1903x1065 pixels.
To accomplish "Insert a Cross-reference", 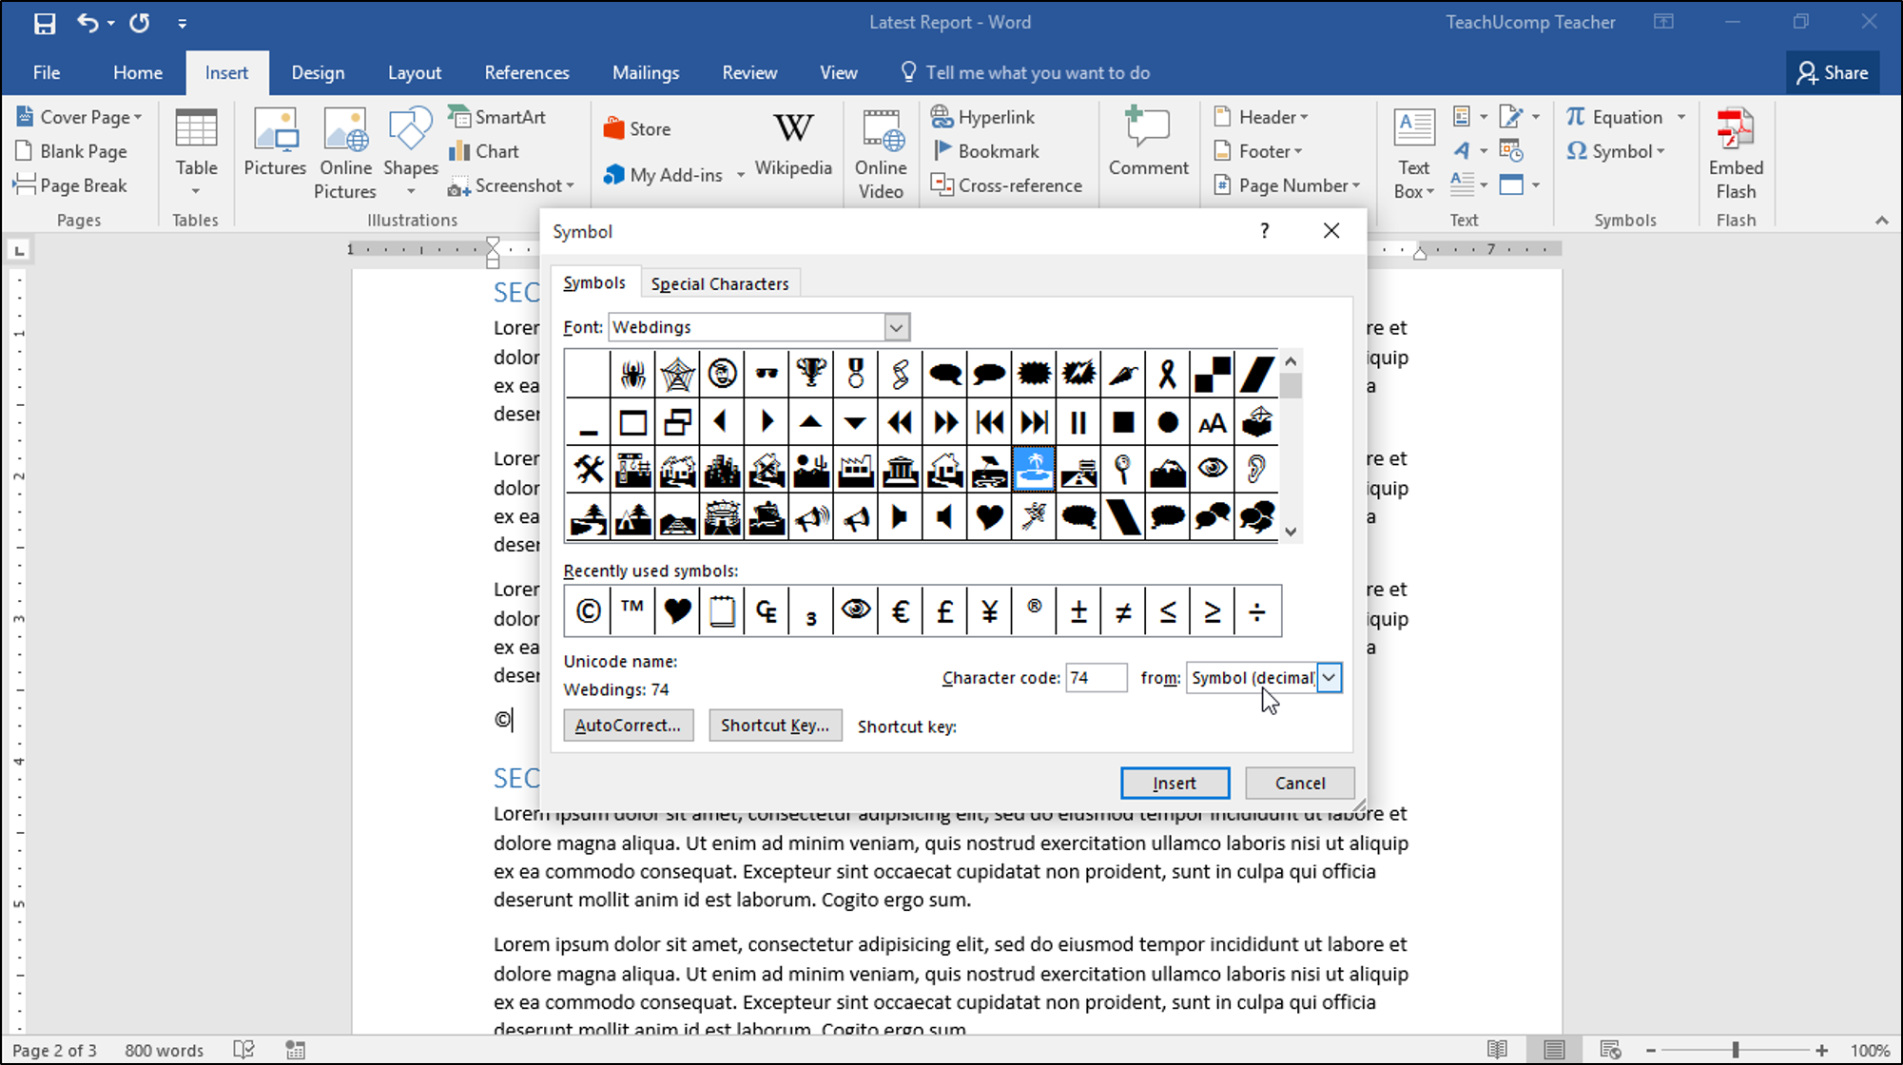I will tap(1006, 185).
